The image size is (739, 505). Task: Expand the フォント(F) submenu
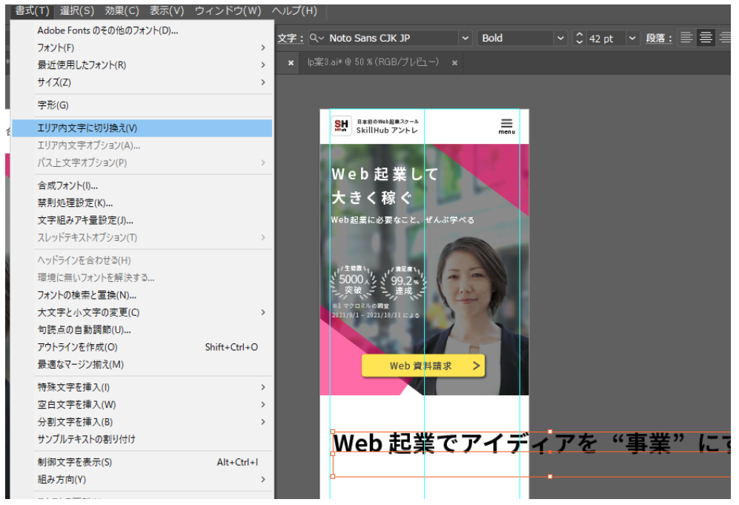click(x=263, y=47)
